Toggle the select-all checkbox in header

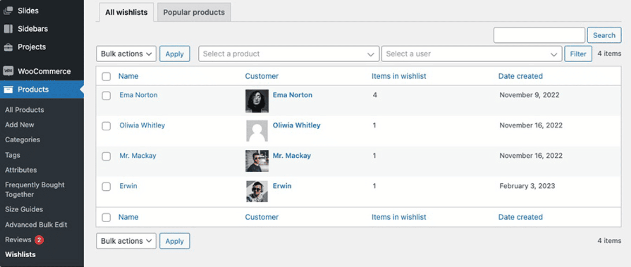click(x=106, y=77)
